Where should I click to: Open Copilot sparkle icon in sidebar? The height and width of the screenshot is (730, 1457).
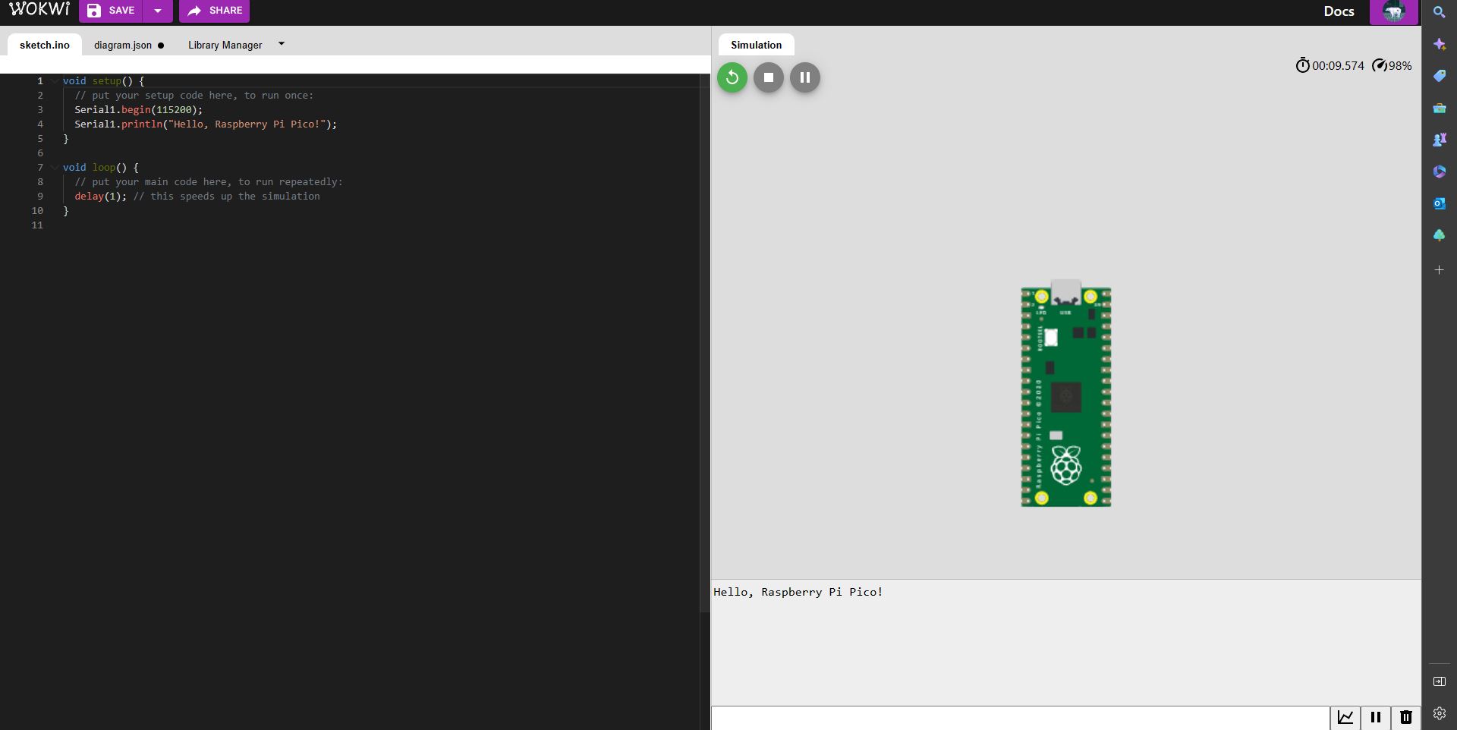pyautogui.click(x=1439, y=44)
